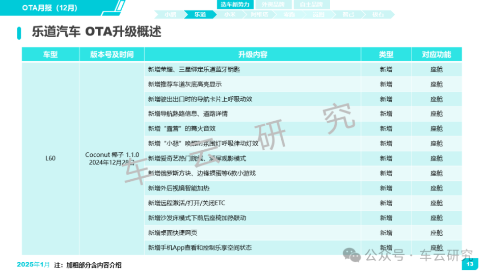
Task: Select the row 新增手机App查看和控制乐享空间状态
Action: [253, 248]
